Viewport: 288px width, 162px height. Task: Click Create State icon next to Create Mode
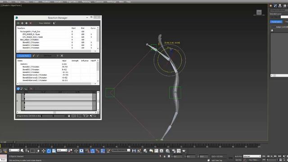(34, 56)
